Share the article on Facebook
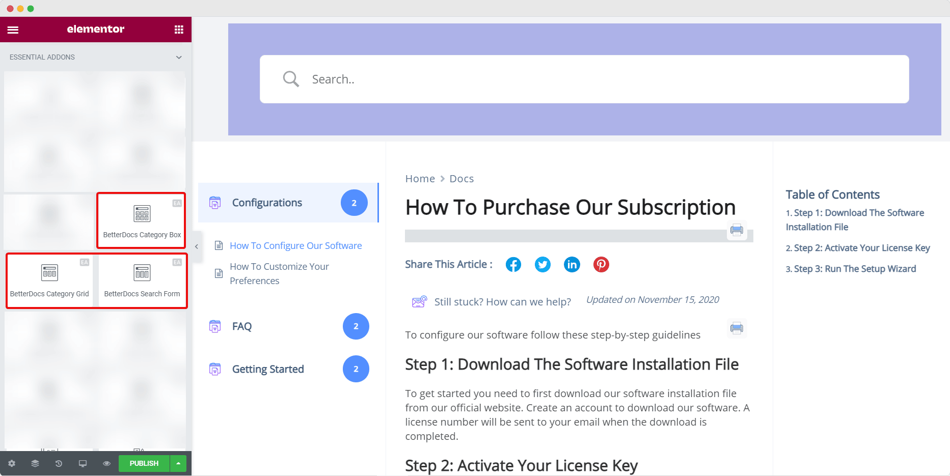The image size is (950, 476). pos(513,264)
